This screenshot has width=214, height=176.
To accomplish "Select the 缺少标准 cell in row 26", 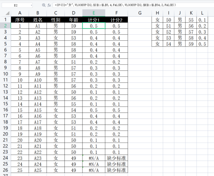I will coord(116,170).
